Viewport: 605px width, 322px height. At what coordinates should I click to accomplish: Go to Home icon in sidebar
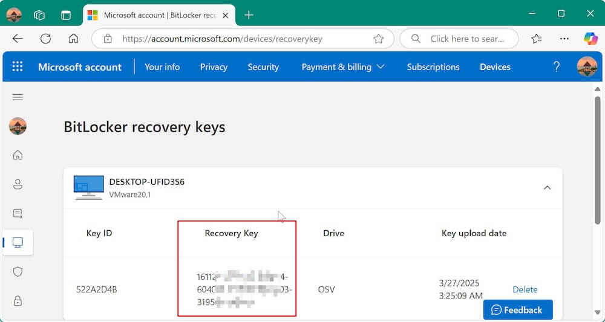(18, 155)
